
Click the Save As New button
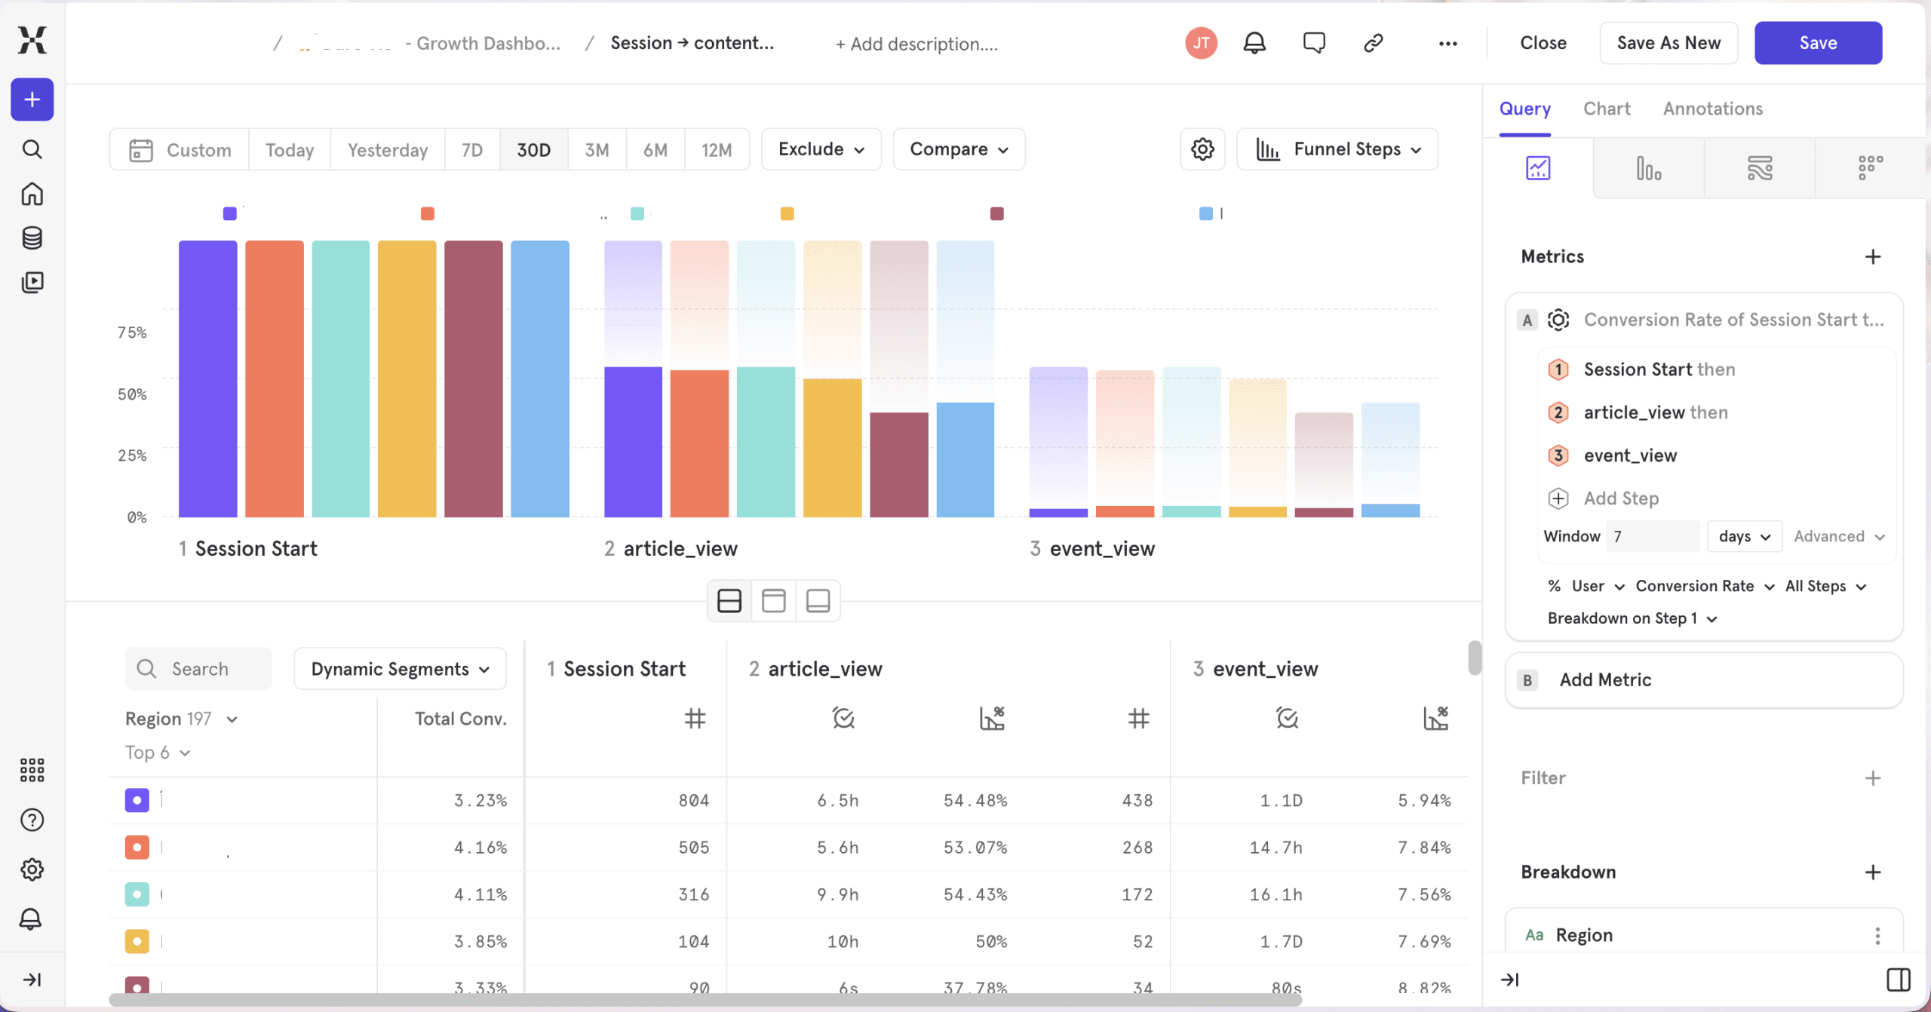1668,43
